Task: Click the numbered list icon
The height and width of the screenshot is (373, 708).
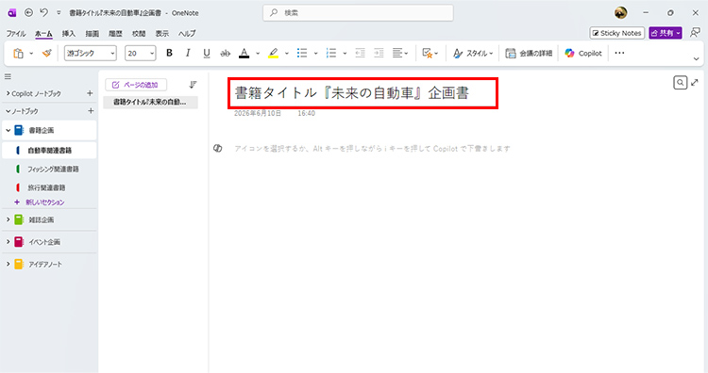Action: 331,53
